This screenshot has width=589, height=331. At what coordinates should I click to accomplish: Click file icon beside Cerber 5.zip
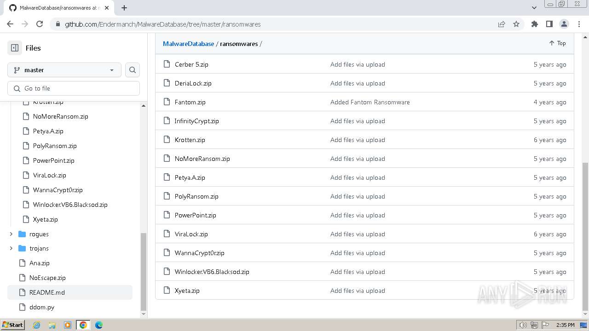tap(167, 64)
